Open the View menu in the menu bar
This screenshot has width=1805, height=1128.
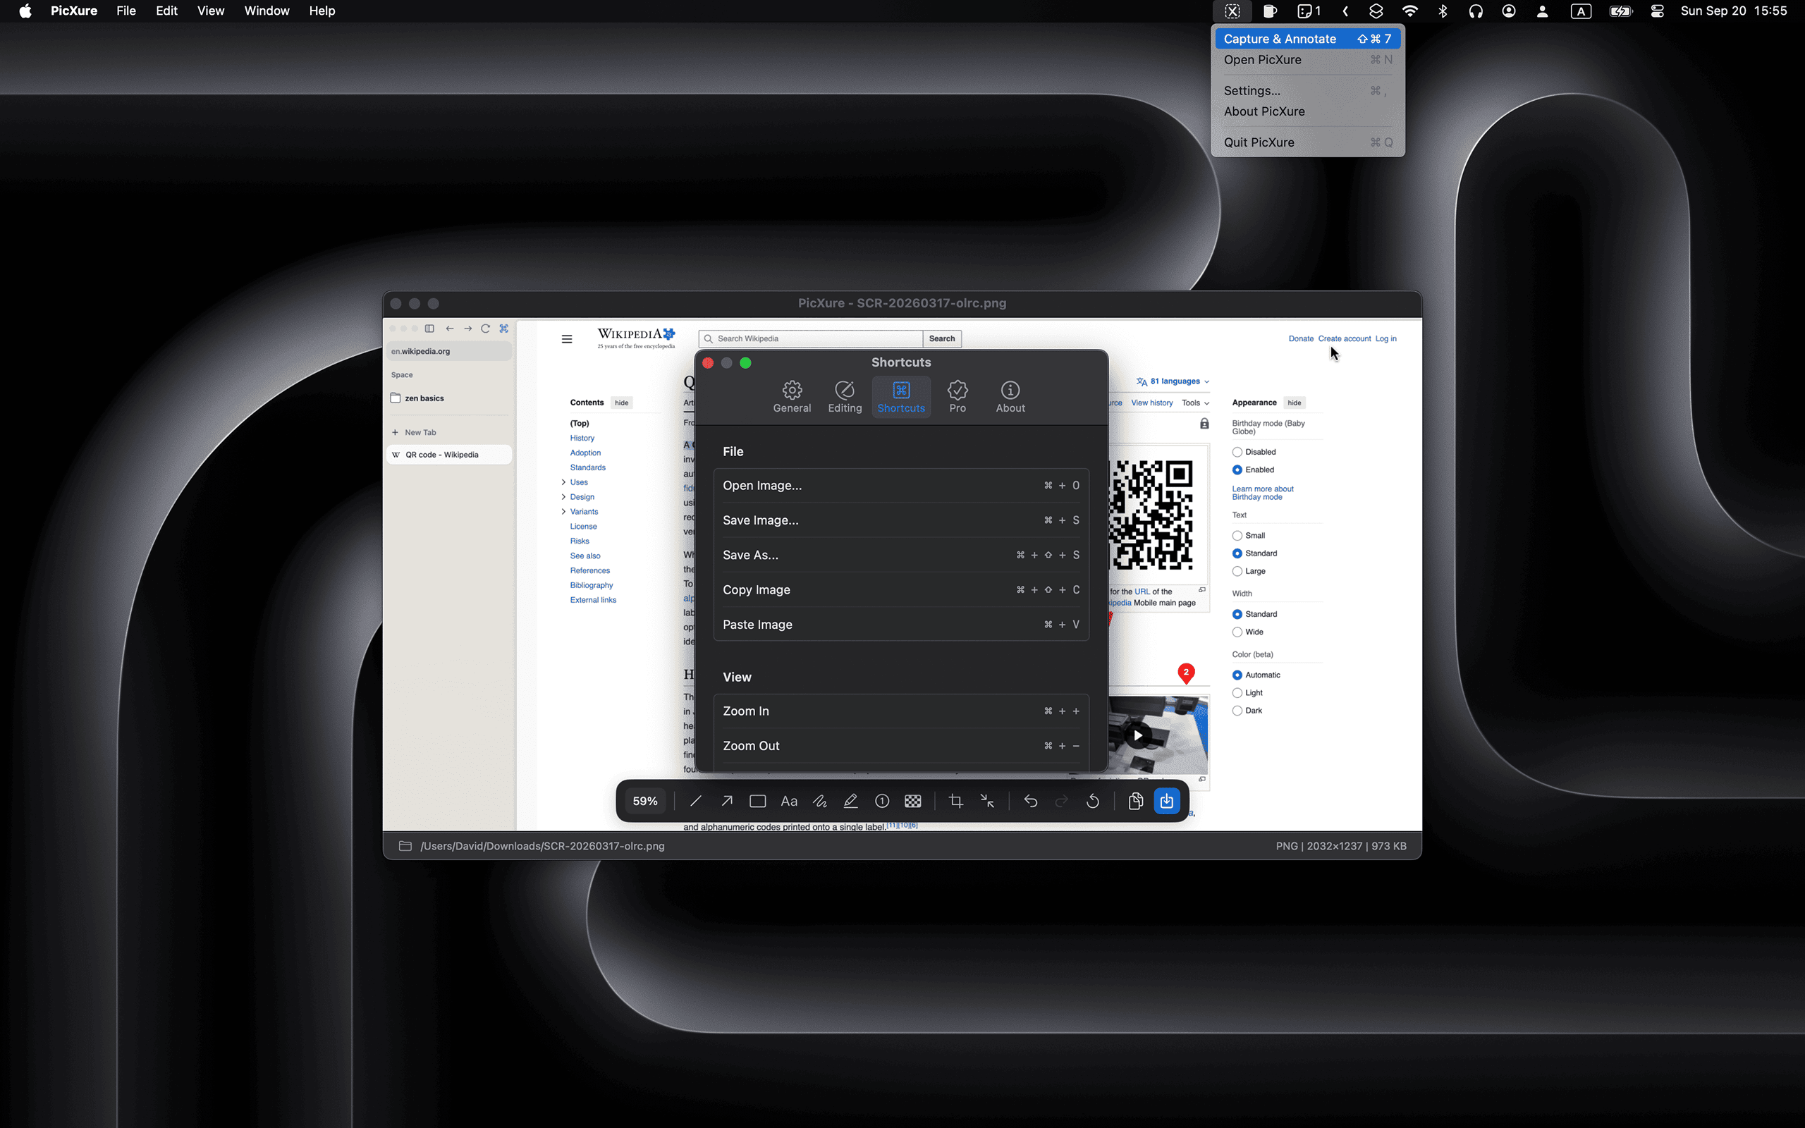coord(210,11)
